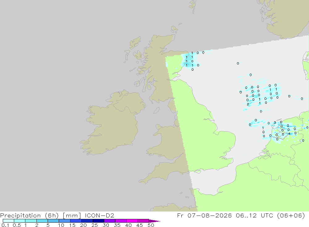Click the 15–20 mm legend swatch

coord(76,221)
